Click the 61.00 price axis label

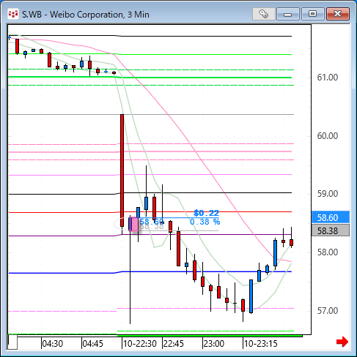click(328, 78)
